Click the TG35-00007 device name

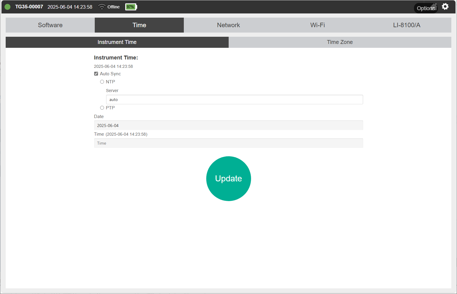(29, 7)
